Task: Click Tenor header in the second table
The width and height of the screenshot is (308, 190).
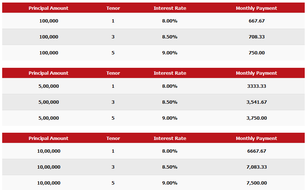Action: (113, 73)
